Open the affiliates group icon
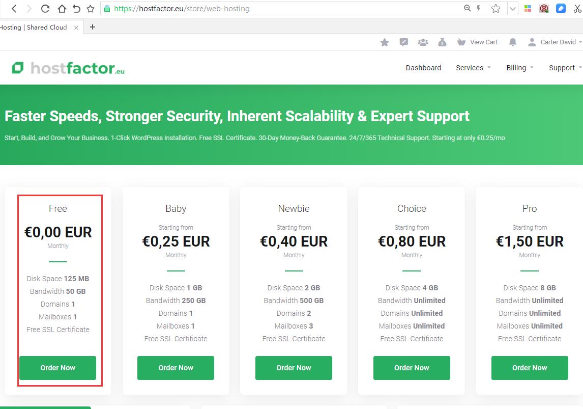 click(x=423, y=42)
